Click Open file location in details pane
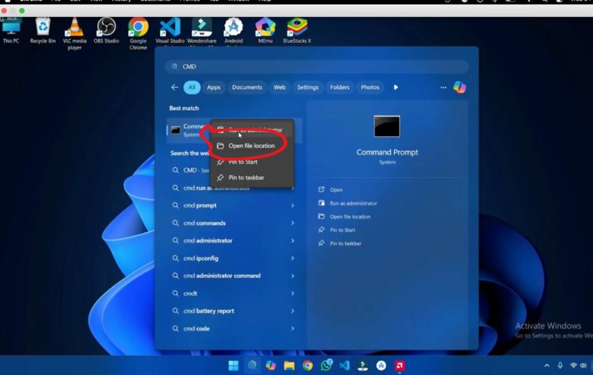The image size is (593, 375). [x=350, y=216]
